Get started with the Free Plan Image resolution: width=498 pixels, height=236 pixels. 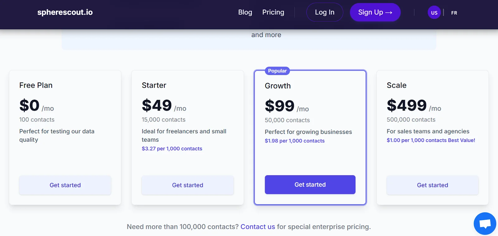point(65,185)
